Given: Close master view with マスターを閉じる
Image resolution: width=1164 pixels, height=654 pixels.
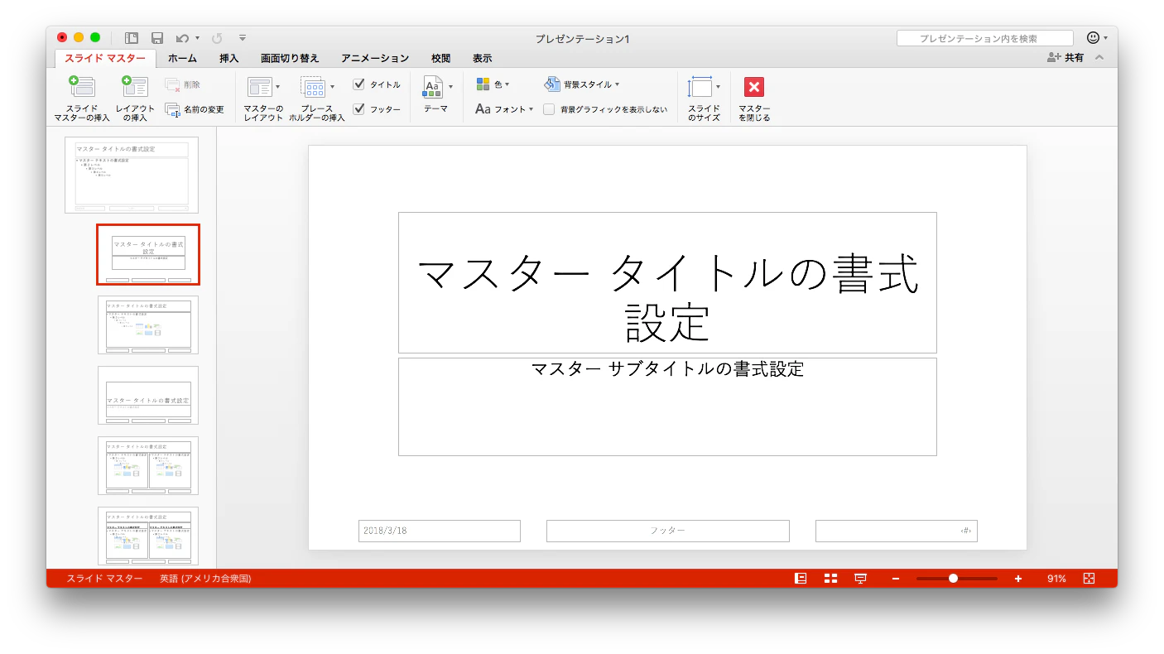Looking at the screenshot, I should 754,99.
